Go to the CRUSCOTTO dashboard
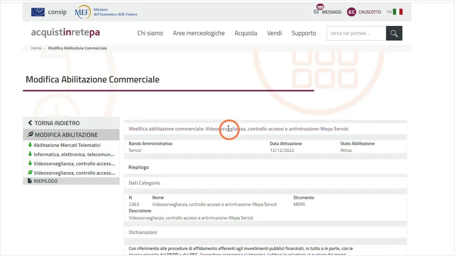Screen dimensions: 455x256 point(370,12)
